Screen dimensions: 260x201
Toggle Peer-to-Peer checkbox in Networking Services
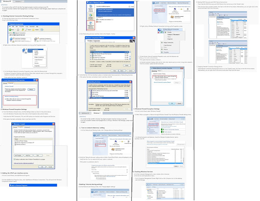(x=89, y=92)
